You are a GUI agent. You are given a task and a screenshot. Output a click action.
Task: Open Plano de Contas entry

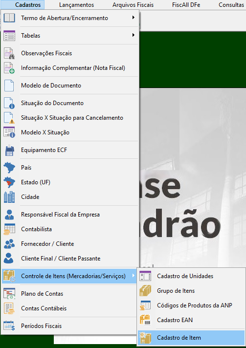coord(70,294)
